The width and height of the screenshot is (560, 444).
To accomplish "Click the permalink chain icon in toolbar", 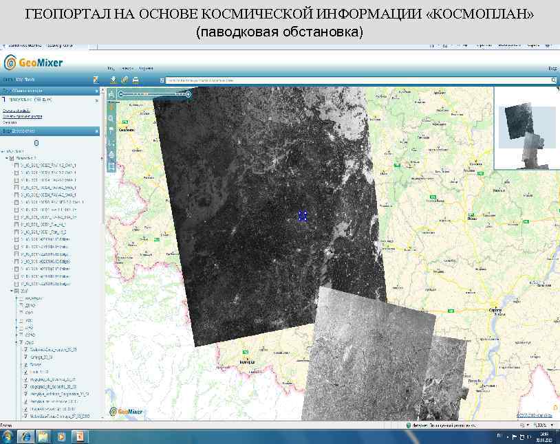I will click(x=125, y=80).
